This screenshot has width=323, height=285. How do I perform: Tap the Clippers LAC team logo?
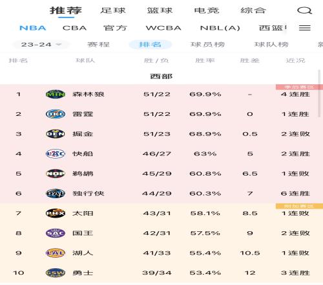coord(56,154)
